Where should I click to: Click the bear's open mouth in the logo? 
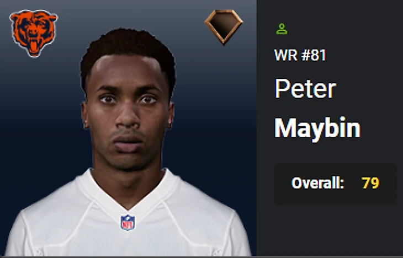[34, 46]
